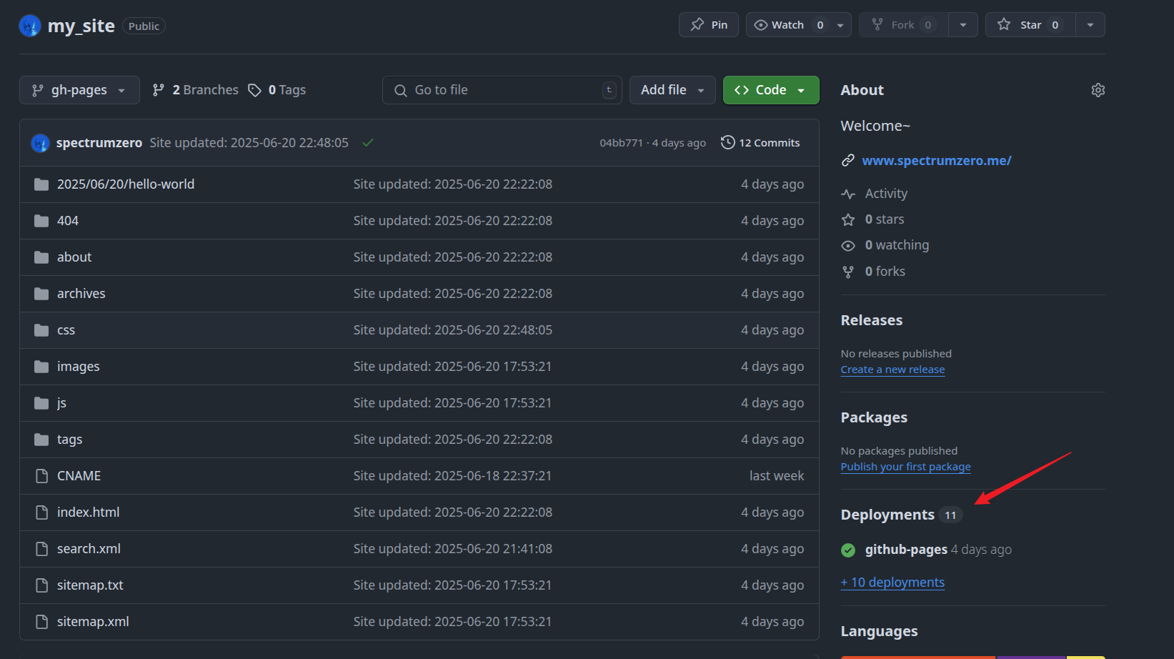
Task: Open the 12 Commits history
Action: [x=760, y=143]
